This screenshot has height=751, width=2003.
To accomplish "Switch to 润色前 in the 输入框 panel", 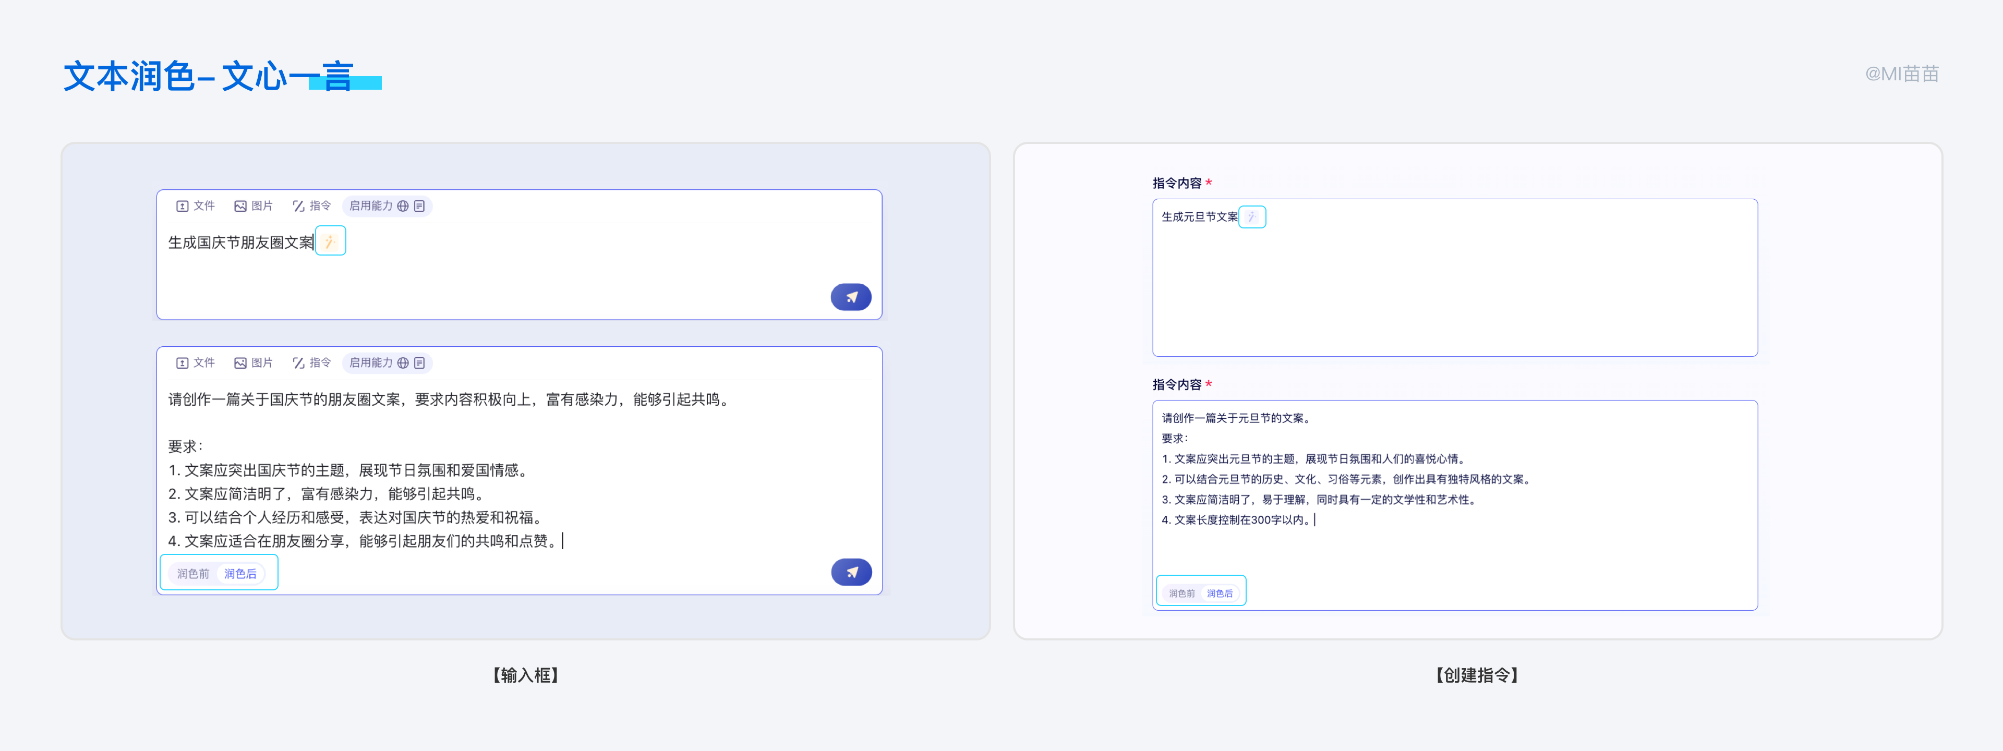I will point(193,574).
